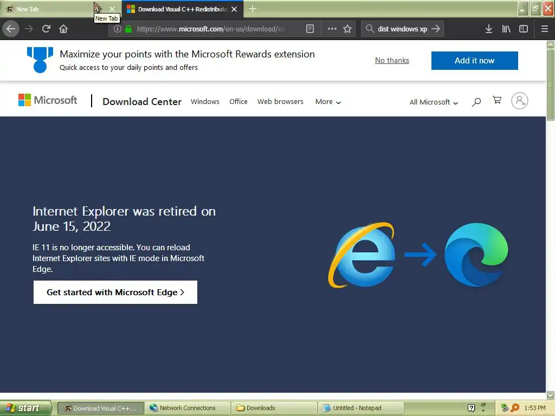
Task: Reload the current page
Action: tap(46, 29)
